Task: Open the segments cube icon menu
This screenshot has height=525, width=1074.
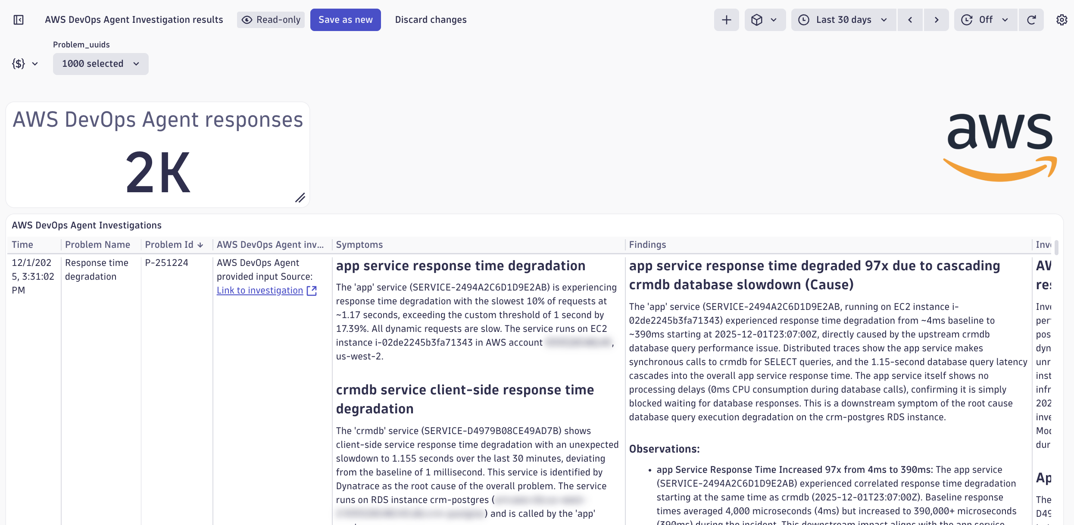Action: 765,20
